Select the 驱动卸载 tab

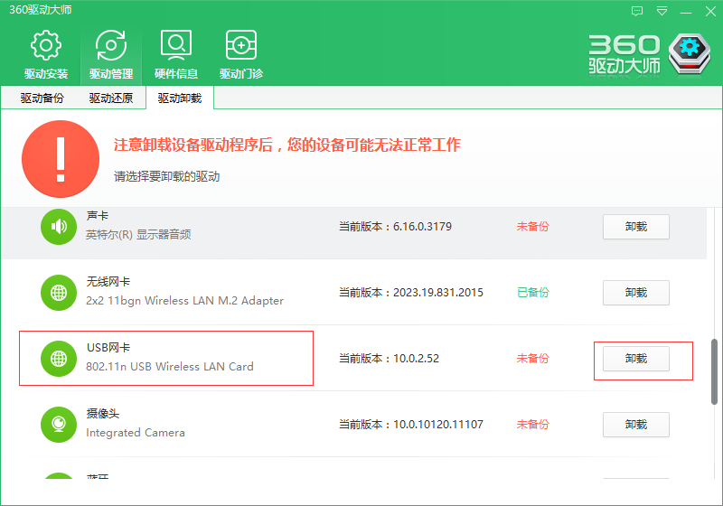click(x=180, y=98)
